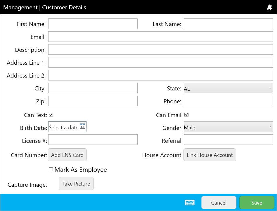The image size is (277, 211).
Task: Click the Address Line 1 field
Action: [160, 63]
